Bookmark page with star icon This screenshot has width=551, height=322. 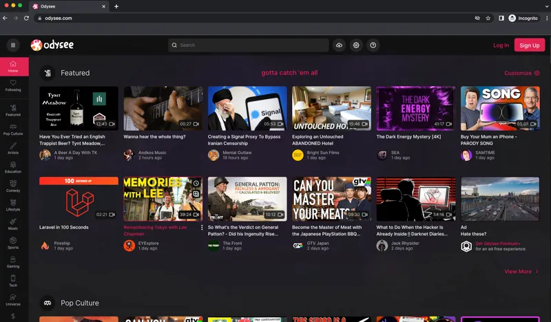point(488,18)
